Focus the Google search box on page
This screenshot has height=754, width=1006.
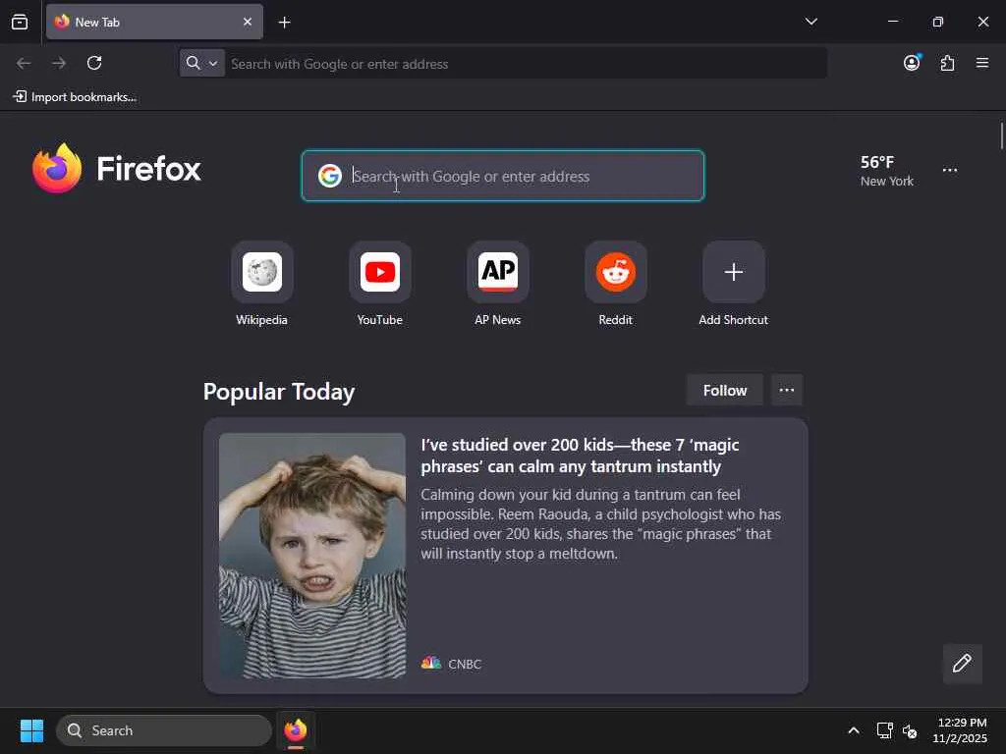point(503,176)
